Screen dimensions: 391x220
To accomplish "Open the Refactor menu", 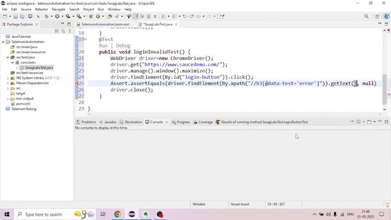I will [42, 10].
